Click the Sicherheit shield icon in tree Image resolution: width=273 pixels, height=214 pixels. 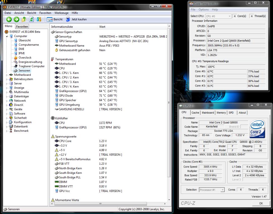tap(11, 118)
